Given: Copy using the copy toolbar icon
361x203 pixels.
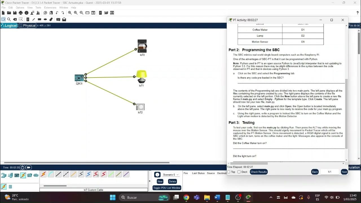Looking at the screenshot, I should pos(45,13).
